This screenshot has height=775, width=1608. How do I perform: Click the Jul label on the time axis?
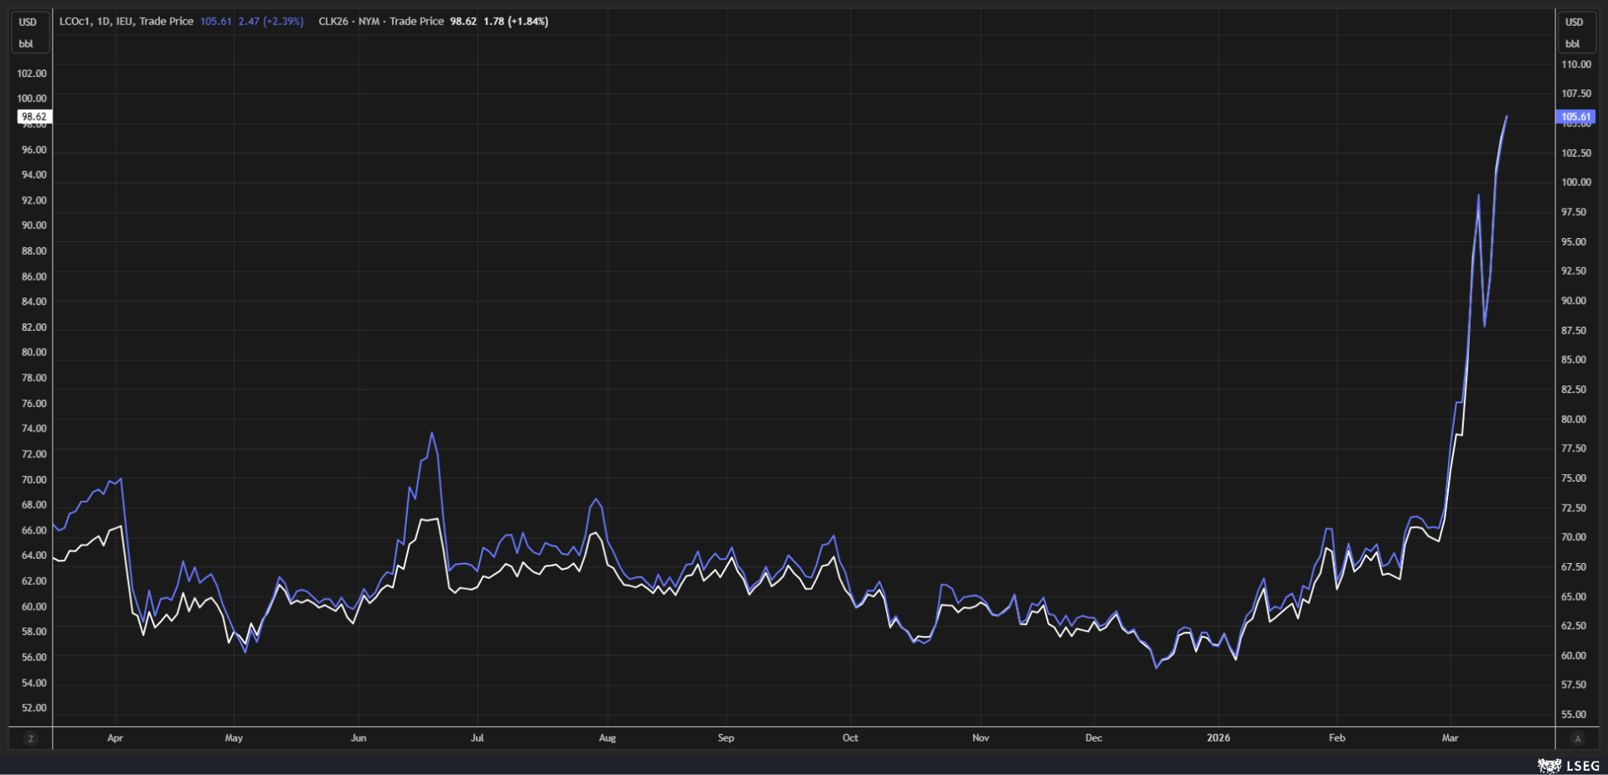[477, 738]
